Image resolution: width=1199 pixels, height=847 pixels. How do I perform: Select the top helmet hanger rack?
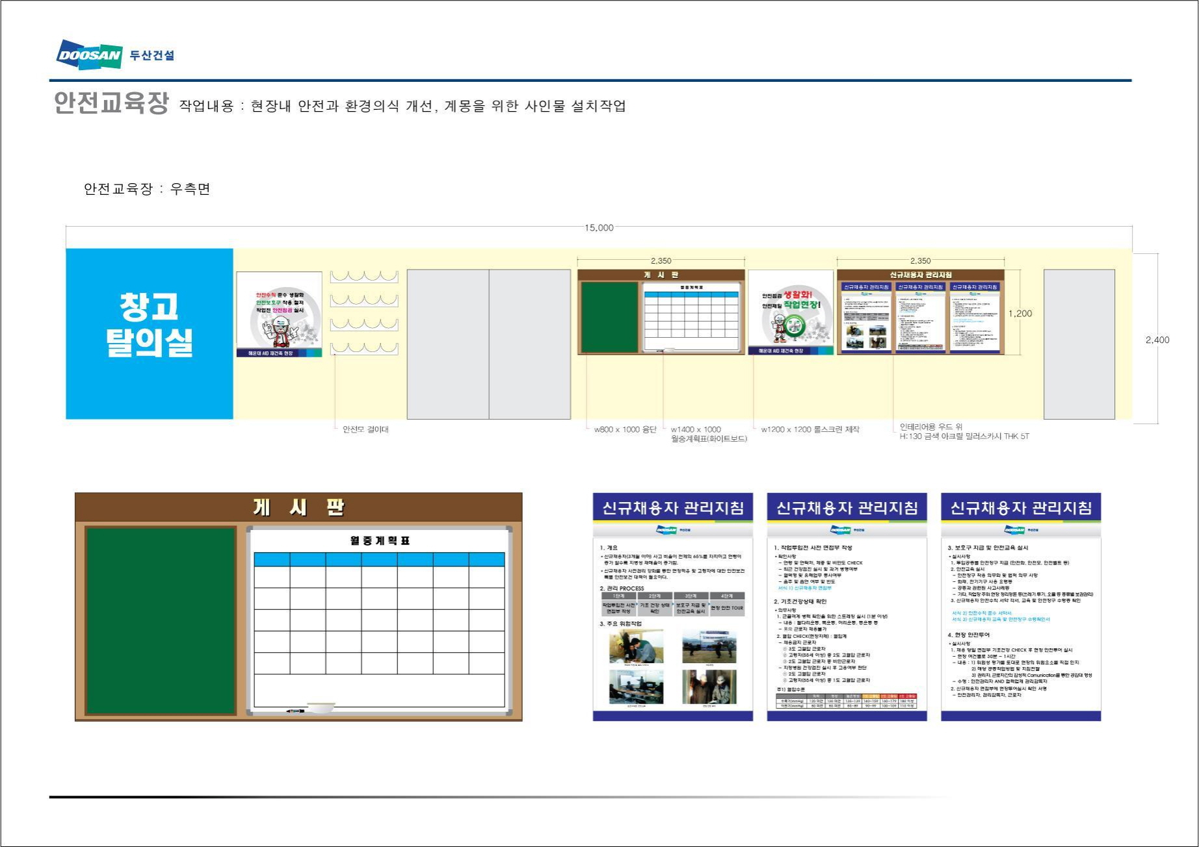point(364,277)
